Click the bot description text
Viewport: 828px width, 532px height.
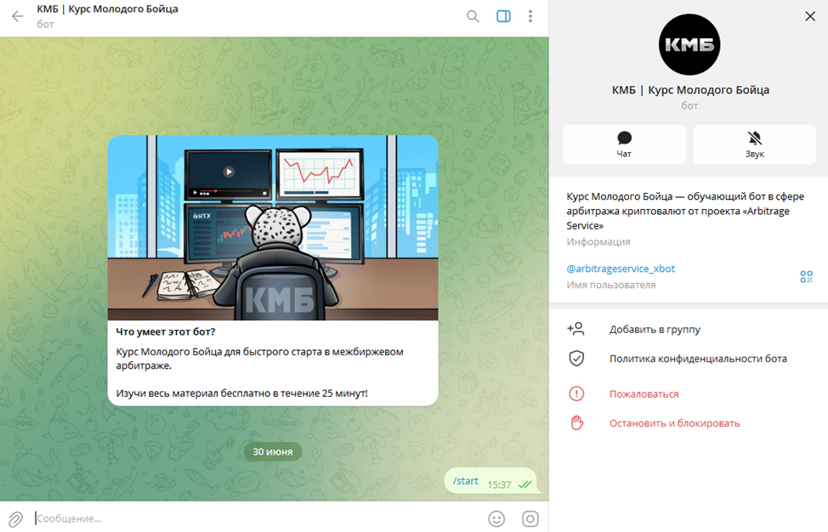[685, 211]
